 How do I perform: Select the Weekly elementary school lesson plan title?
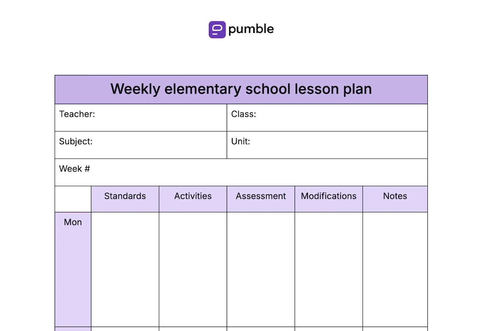tap(241, 89)
